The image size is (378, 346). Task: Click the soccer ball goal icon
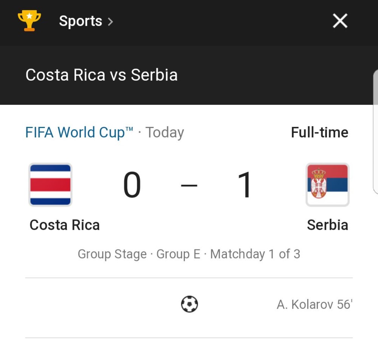(x=189, y=304)
